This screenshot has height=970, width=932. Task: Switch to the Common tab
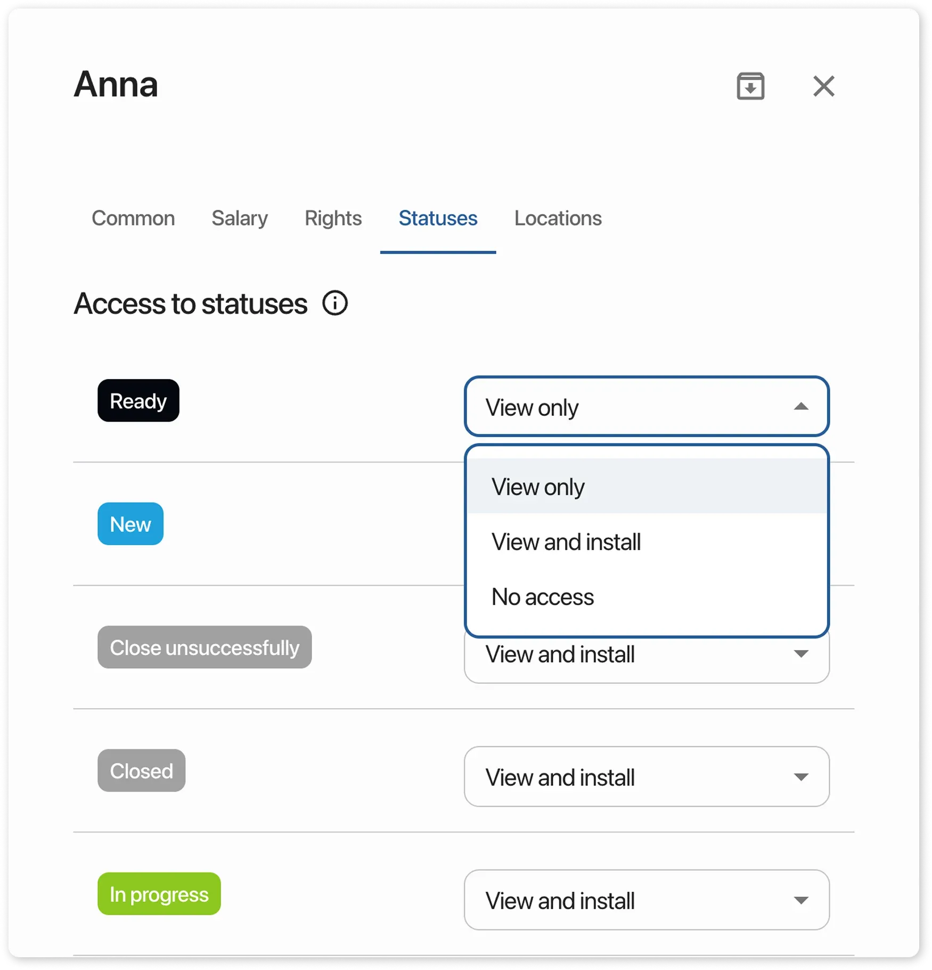[133, 218]
